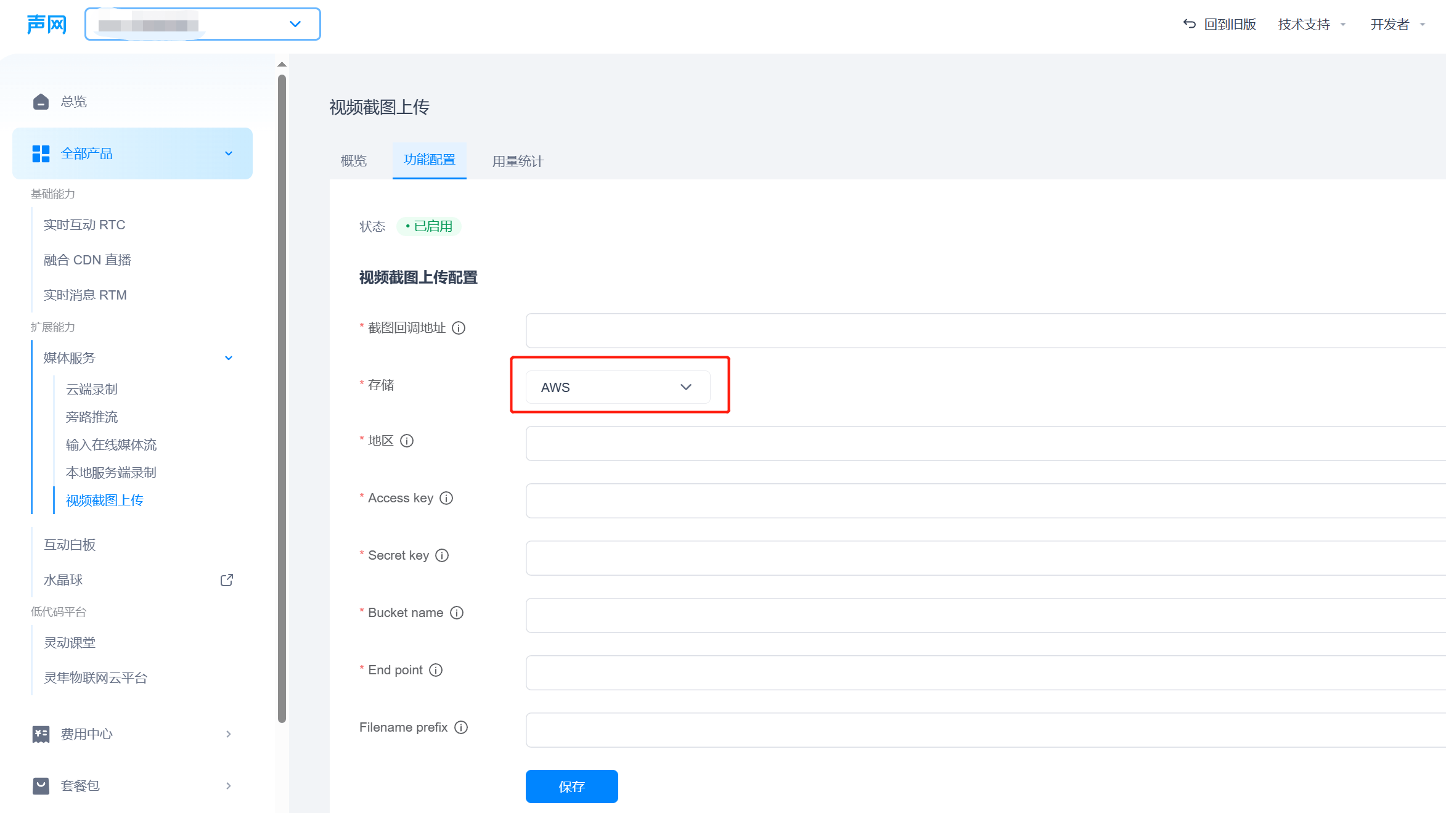This screenshot has width=1446, height=813.
Task: Open 云端录制
Action: (91, 390)
